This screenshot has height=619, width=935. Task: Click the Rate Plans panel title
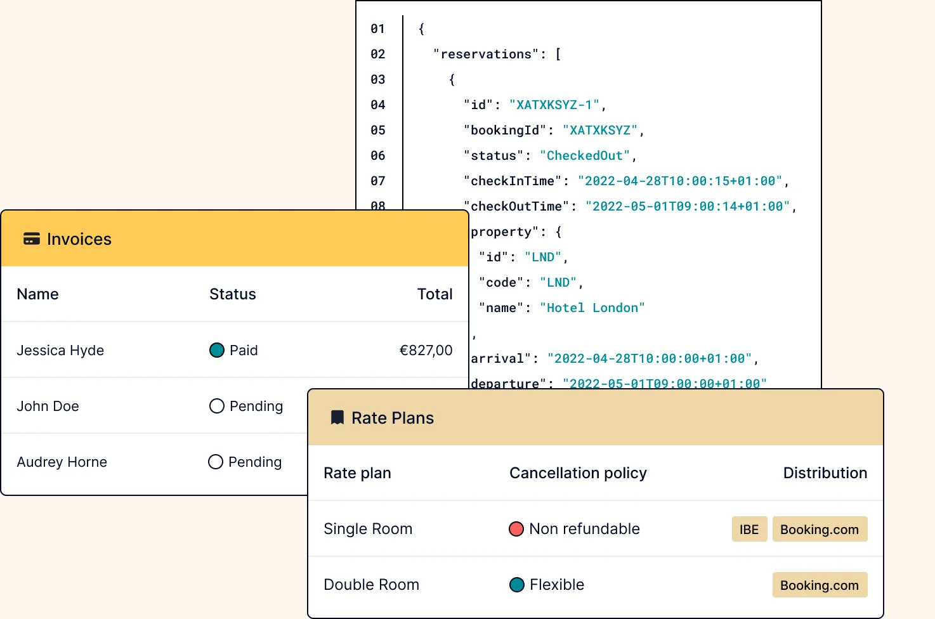click(x=393, y=418)
